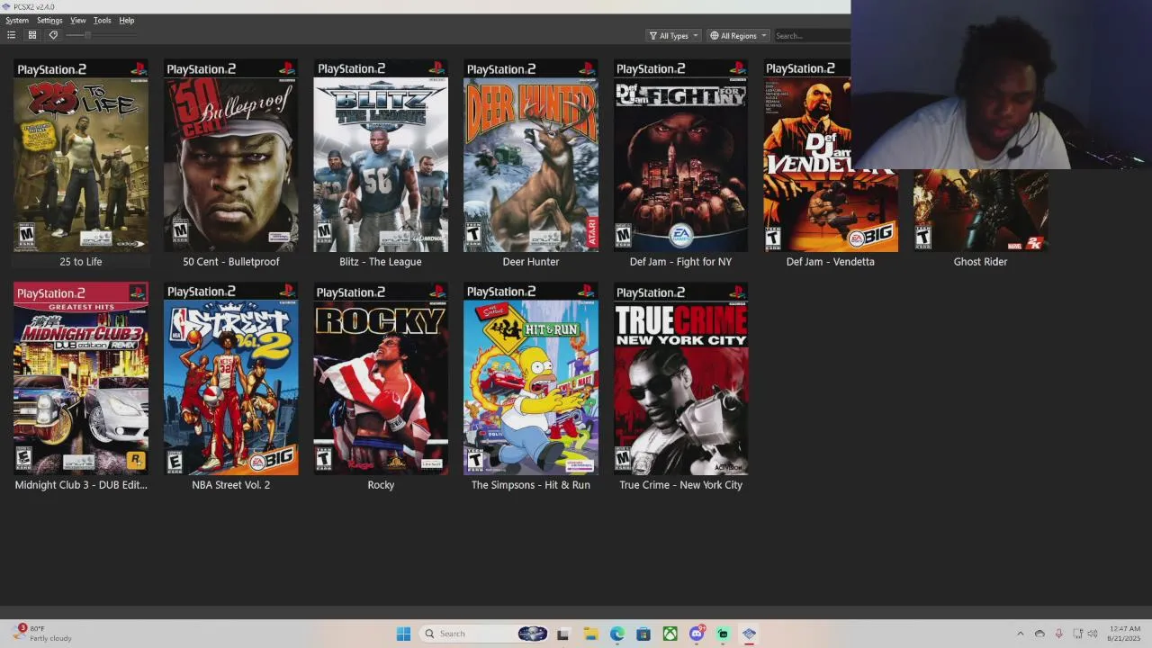Expand the All Regions filter dropdown

738,36
